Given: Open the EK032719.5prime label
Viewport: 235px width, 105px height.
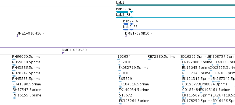Looking at the screenshot, I should pyautogui.click(x=133, y=68).
